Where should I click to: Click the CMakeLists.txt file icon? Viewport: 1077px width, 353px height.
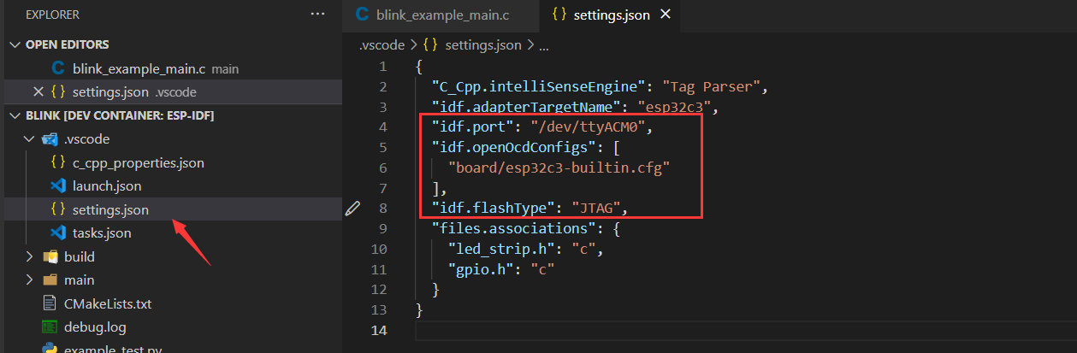(50, 303)
